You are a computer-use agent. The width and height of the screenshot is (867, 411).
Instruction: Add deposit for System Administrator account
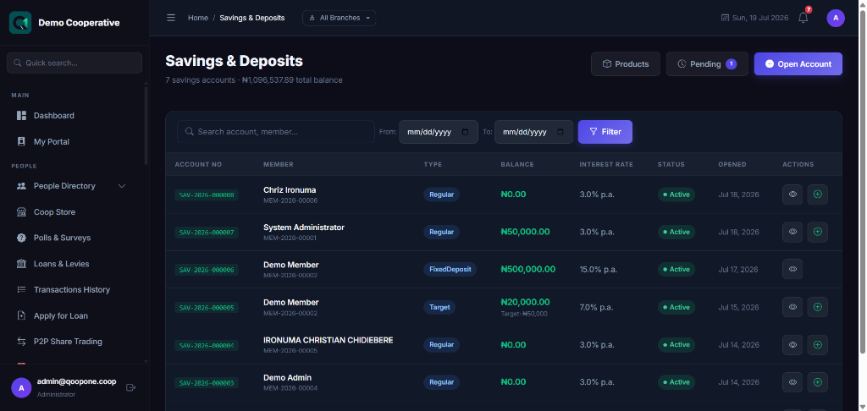(x=817, y=232)
